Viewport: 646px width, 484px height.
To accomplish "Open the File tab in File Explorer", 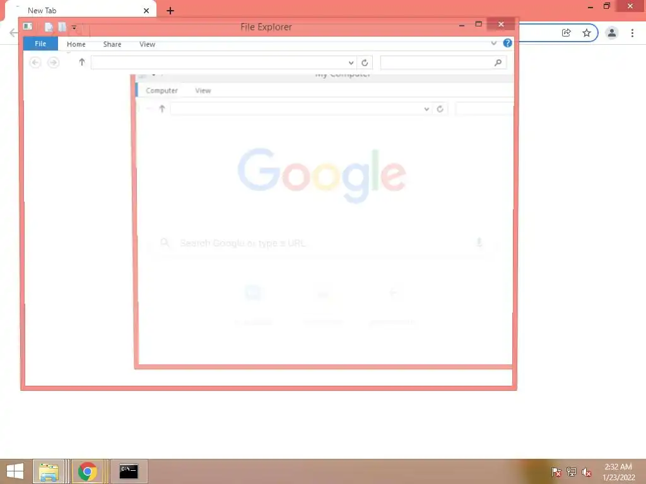I will tap(40, 43).
